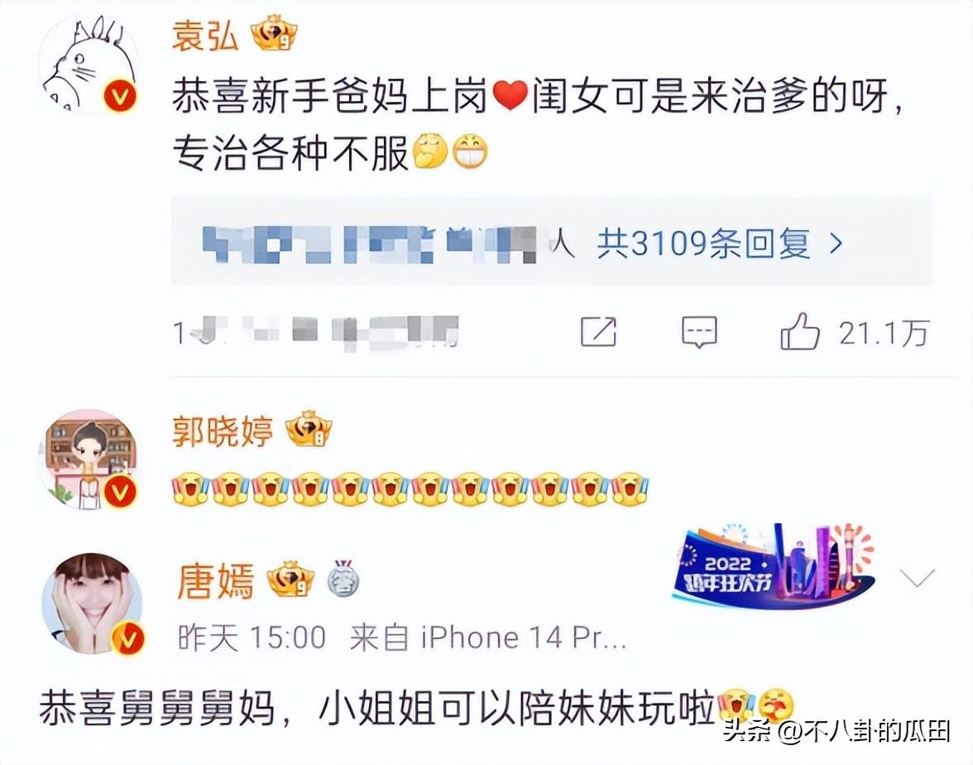Visit 郭晓婷's username link
The width and height of the screenshot is (973, 765).
coord(222,431)
